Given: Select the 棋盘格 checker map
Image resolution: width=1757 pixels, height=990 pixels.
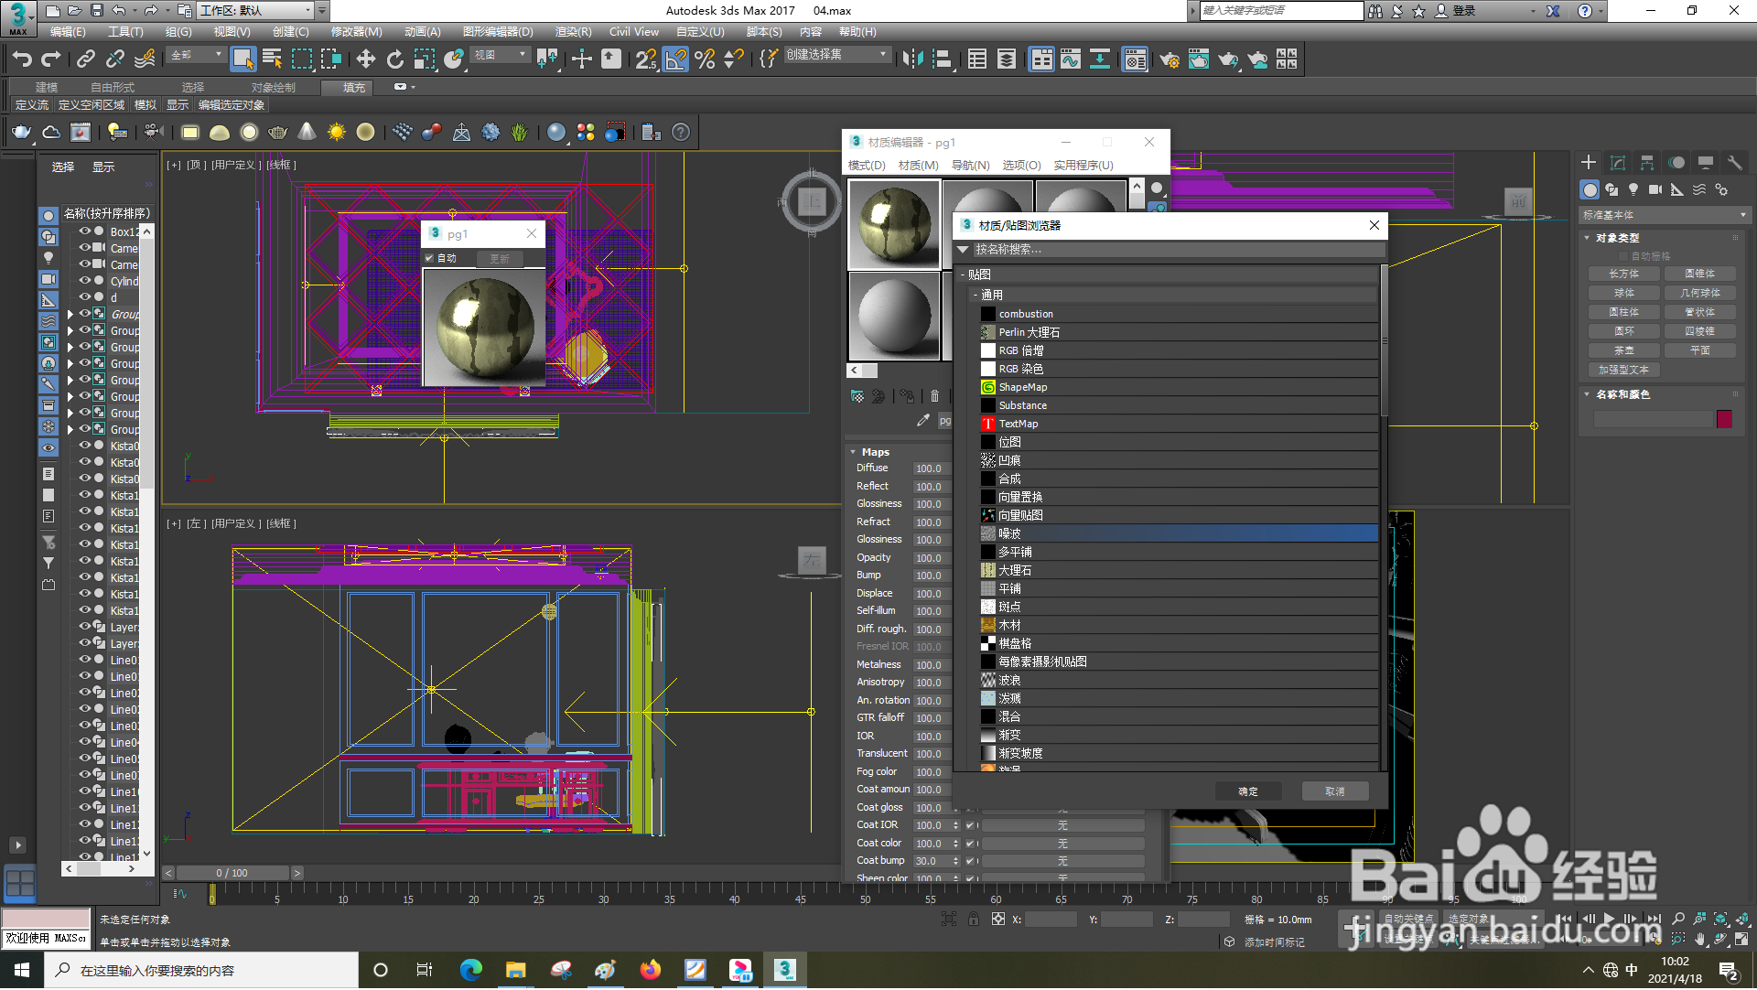Looking at the screenshot, I should click(1178, 643).
